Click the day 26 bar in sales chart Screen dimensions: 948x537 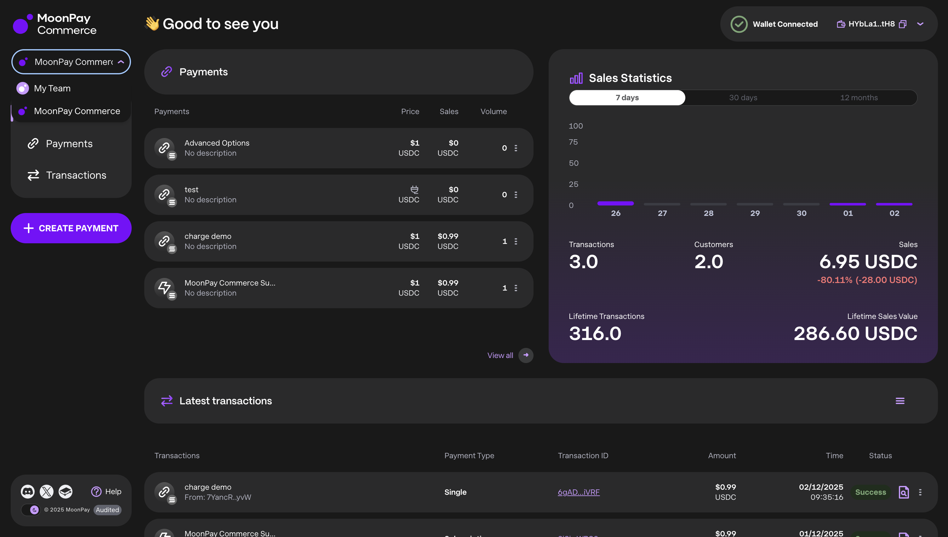click(615, 204)
